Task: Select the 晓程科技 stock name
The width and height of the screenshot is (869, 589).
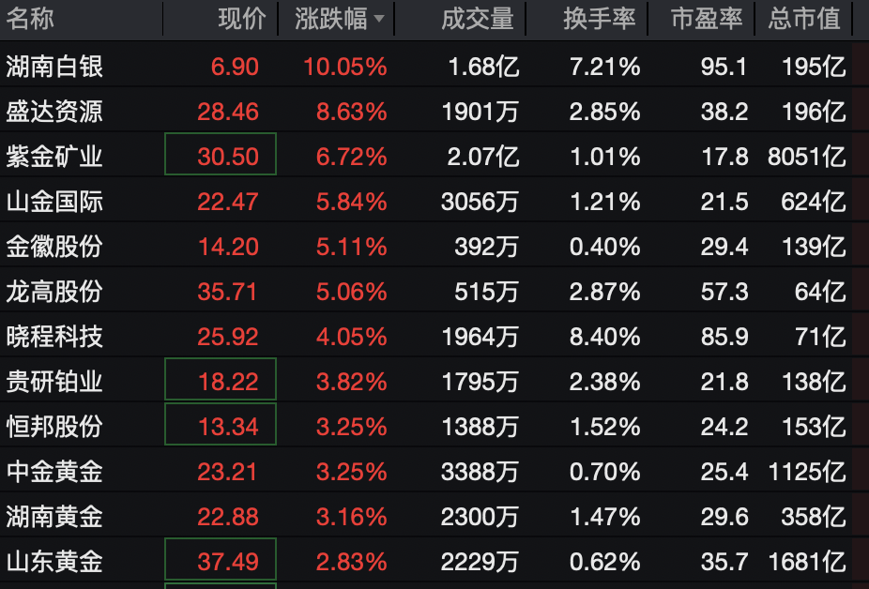Action: tap(54, 337)
